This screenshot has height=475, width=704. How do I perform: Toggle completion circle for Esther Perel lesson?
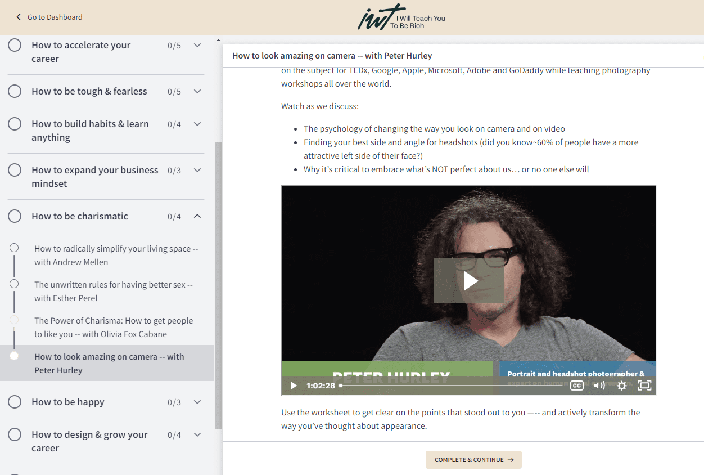pos(14,284)
